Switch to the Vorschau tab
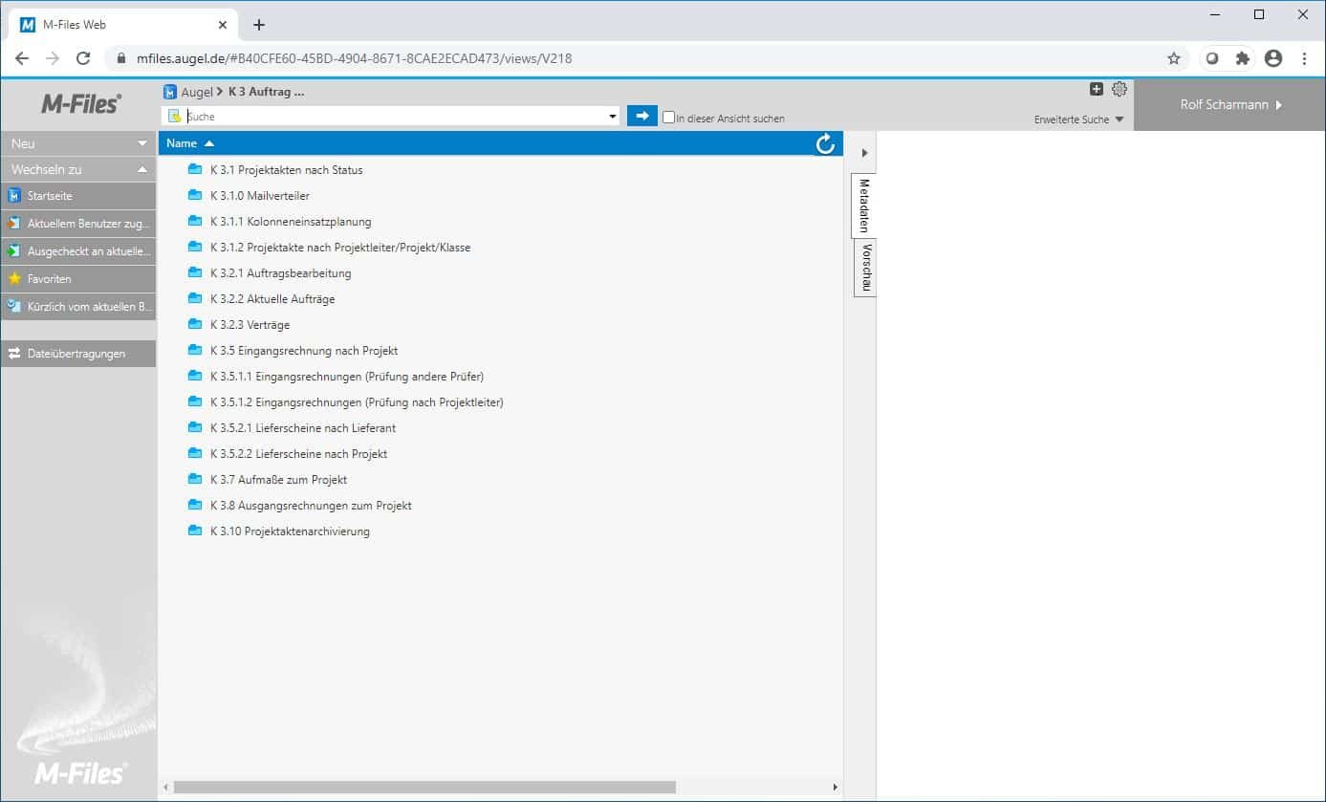Screen dimensions: 1326x802 (x=865, y=268)
